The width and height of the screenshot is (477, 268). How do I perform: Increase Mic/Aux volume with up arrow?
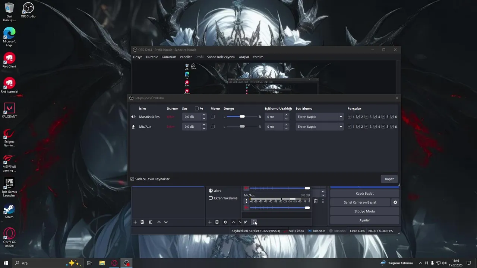[204, 125]
